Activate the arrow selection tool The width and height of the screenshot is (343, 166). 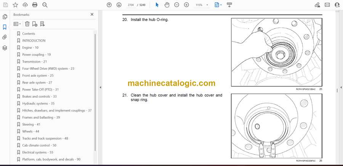157,5
